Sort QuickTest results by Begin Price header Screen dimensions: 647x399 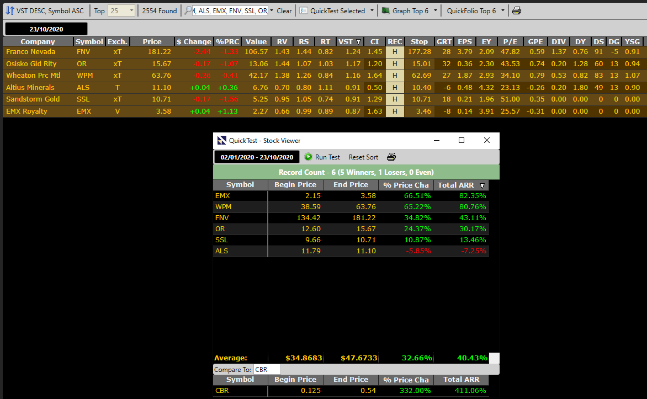pos(295,185)
